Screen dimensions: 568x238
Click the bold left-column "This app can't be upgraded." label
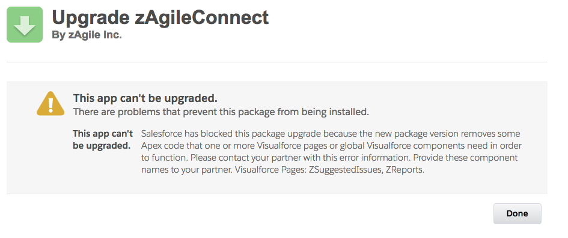pyautogui.click(x=103, y=140)
